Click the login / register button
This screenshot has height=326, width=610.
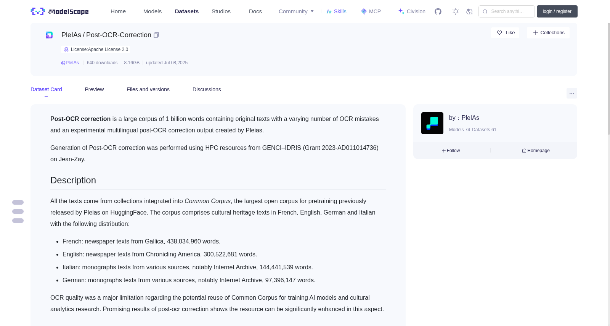click(557, 11)
